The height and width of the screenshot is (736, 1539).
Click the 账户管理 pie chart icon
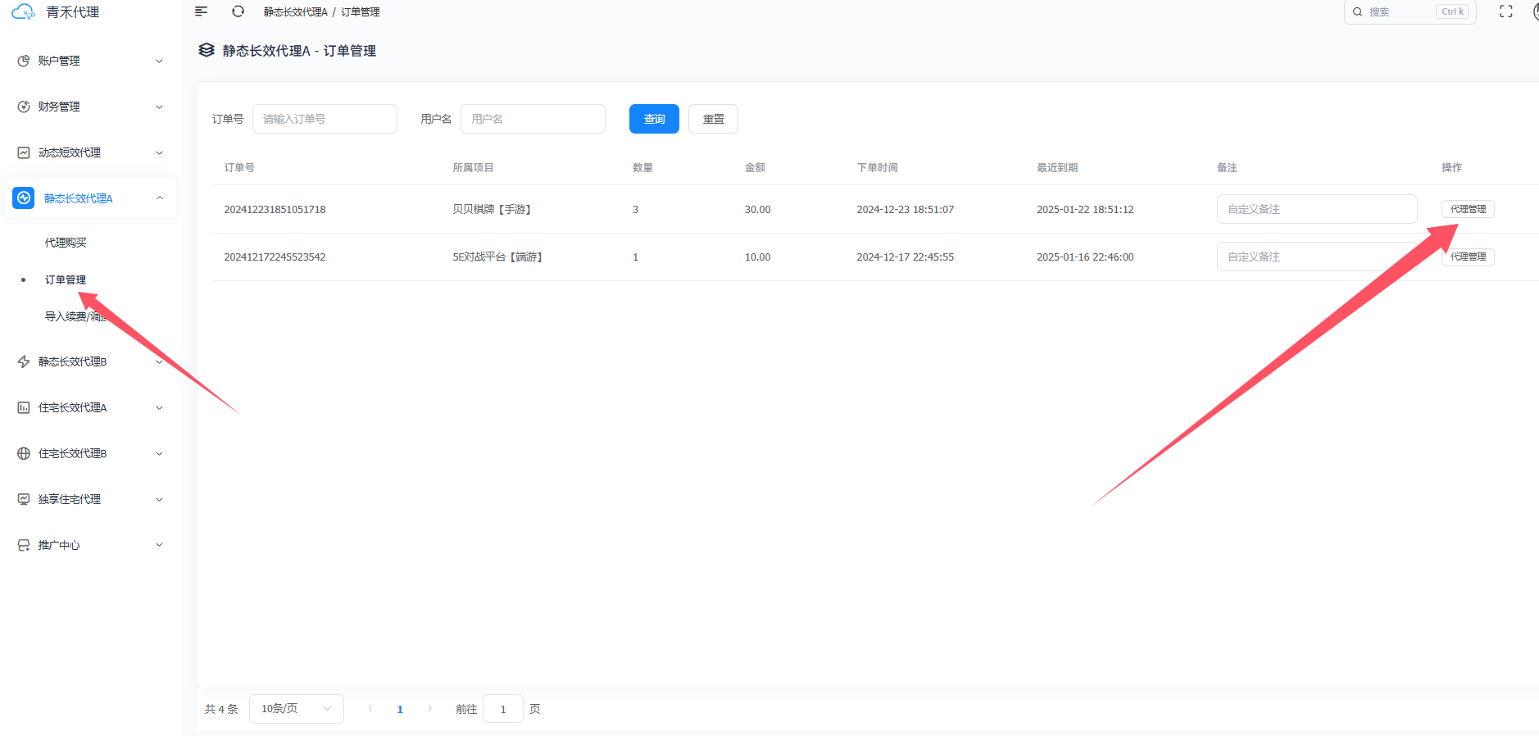(24, 61)
